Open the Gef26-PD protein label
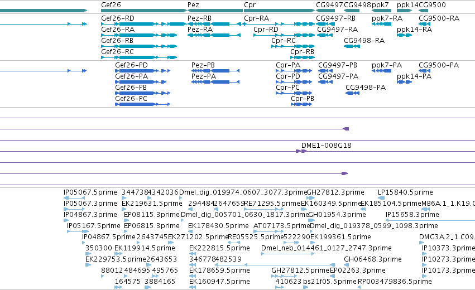Image resolution: width=475 pixels, height=290 pixels. (x=131, y=65)
